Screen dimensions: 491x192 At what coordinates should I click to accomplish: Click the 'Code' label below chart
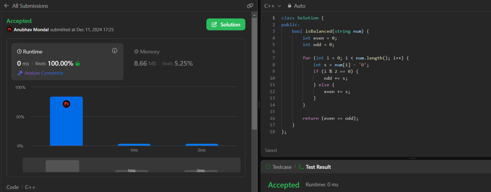(x=13, y=187)
